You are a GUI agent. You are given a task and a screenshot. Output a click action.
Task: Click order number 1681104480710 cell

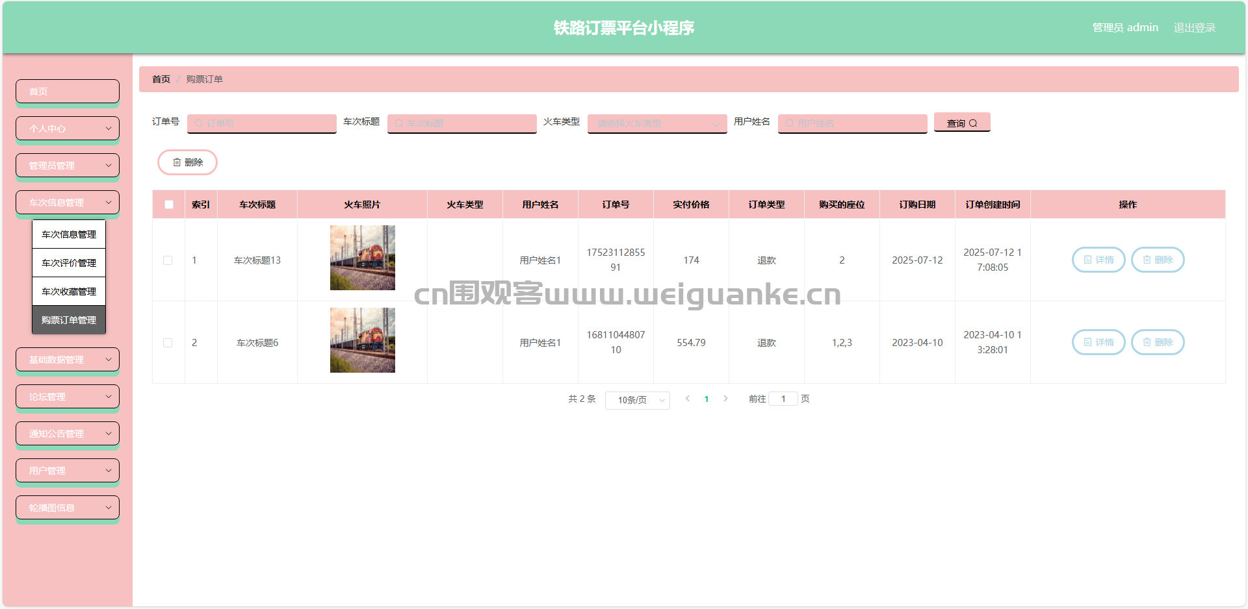pos(616,342)
